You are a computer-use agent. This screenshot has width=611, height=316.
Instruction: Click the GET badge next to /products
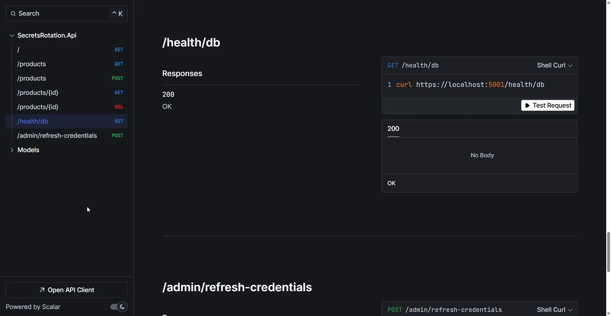coord(119,64)
